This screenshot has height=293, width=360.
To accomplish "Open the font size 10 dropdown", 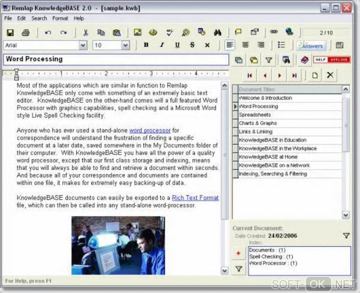I will click(125, 45).
